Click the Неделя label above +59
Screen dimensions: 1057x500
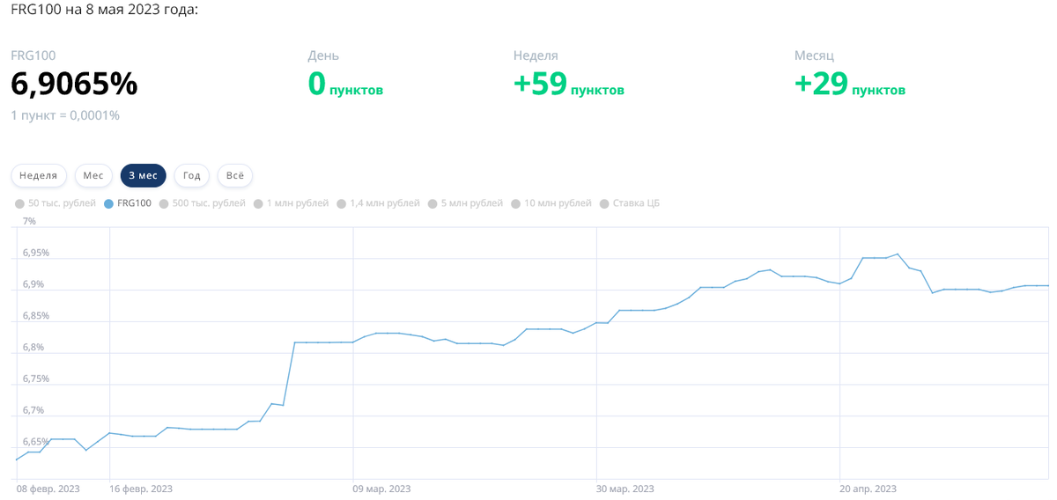tap(536, 55)
